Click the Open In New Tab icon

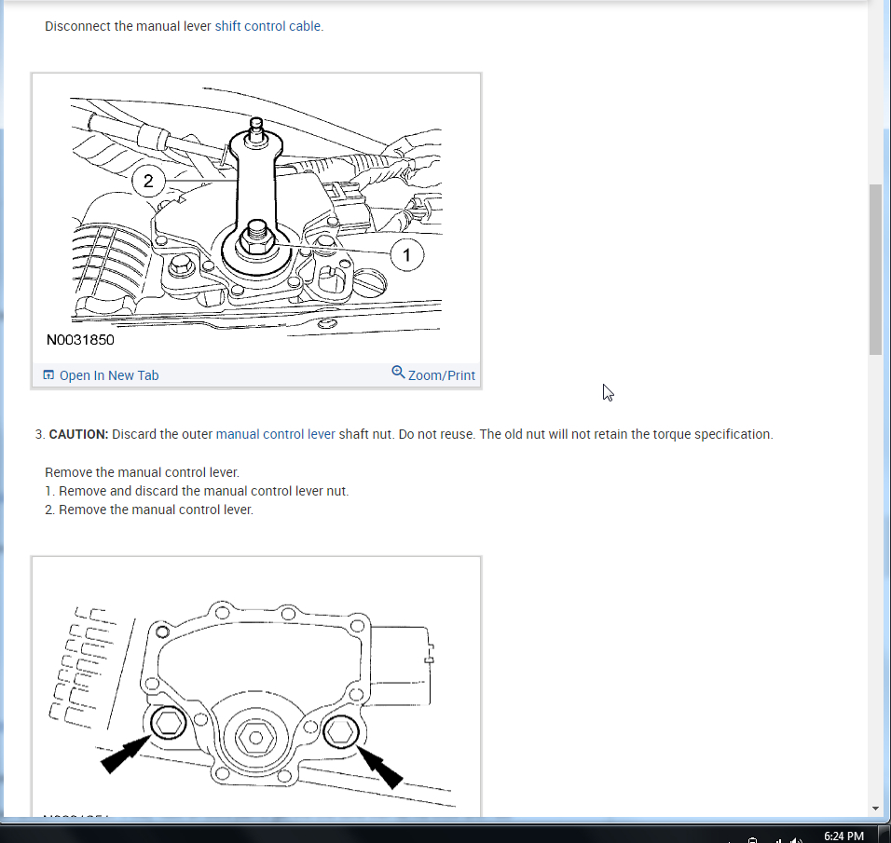click(48, 374)
